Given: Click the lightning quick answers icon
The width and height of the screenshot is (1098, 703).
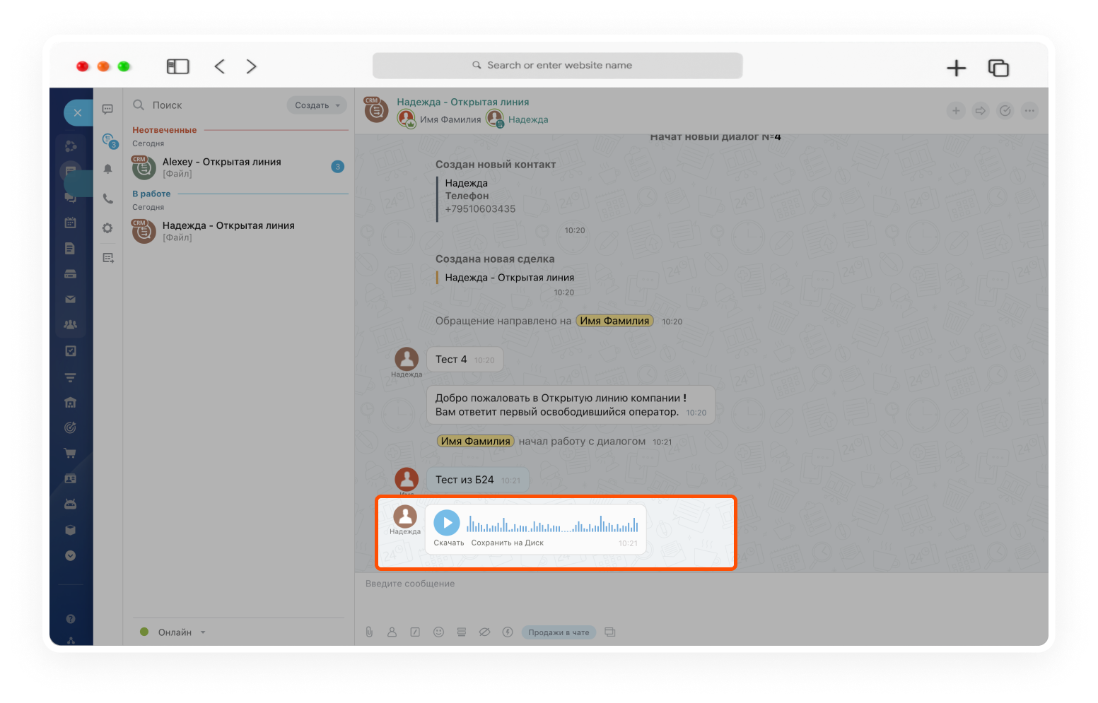Looking at the screenshot, I should click(508, 632).
